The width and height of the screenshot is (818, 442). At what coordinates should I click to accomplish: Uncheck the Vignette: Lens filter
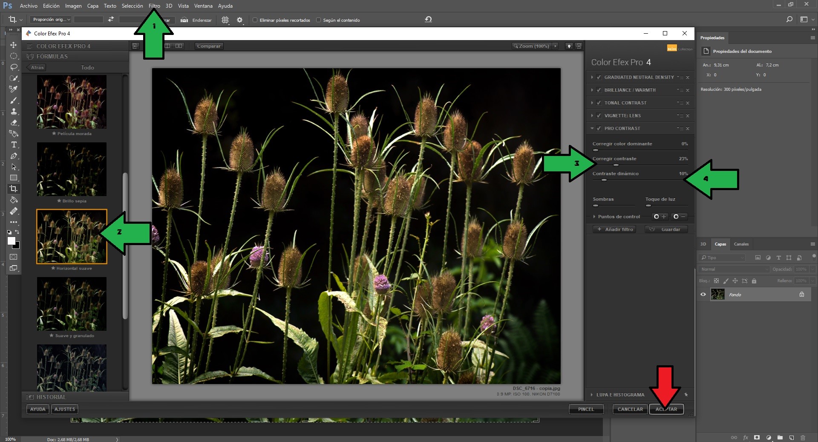599,116
